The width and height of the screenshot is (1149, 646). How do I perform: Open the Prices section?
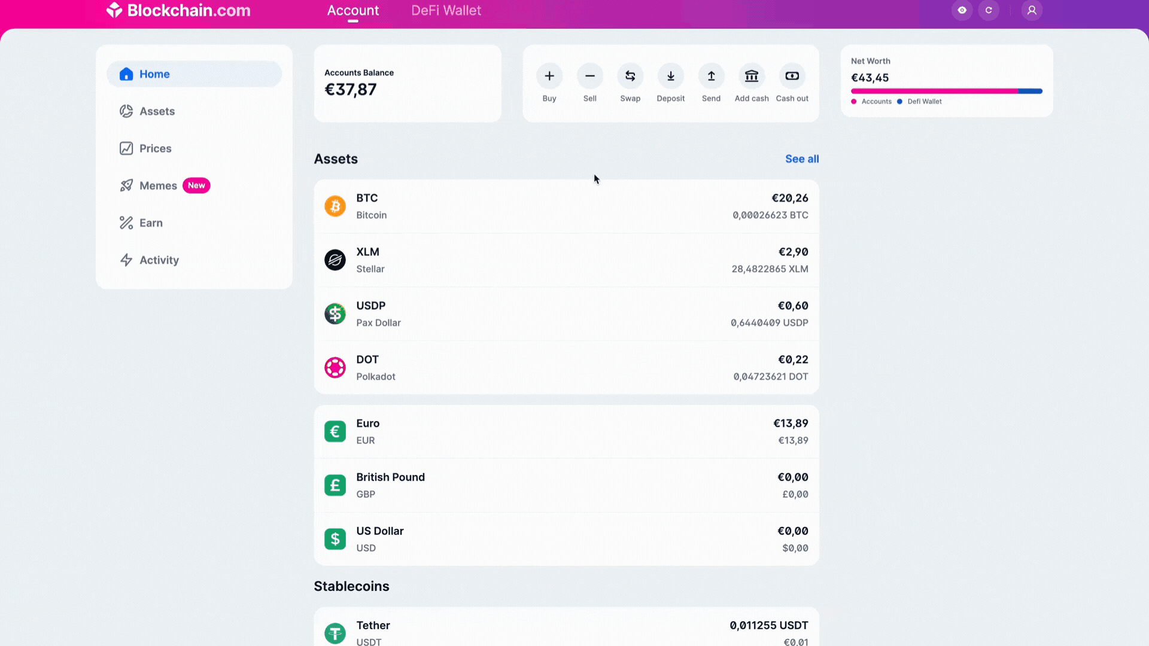pyautogui.click(x=155, y=148)
